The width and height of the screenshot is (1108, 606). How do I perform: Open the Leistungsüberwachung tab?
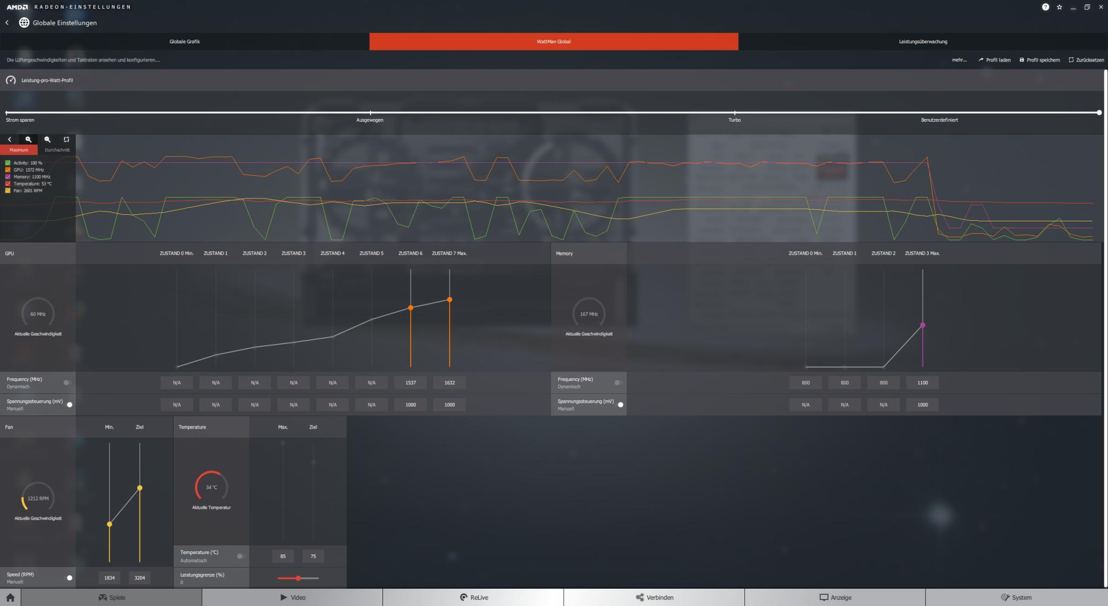coord(923,42)
